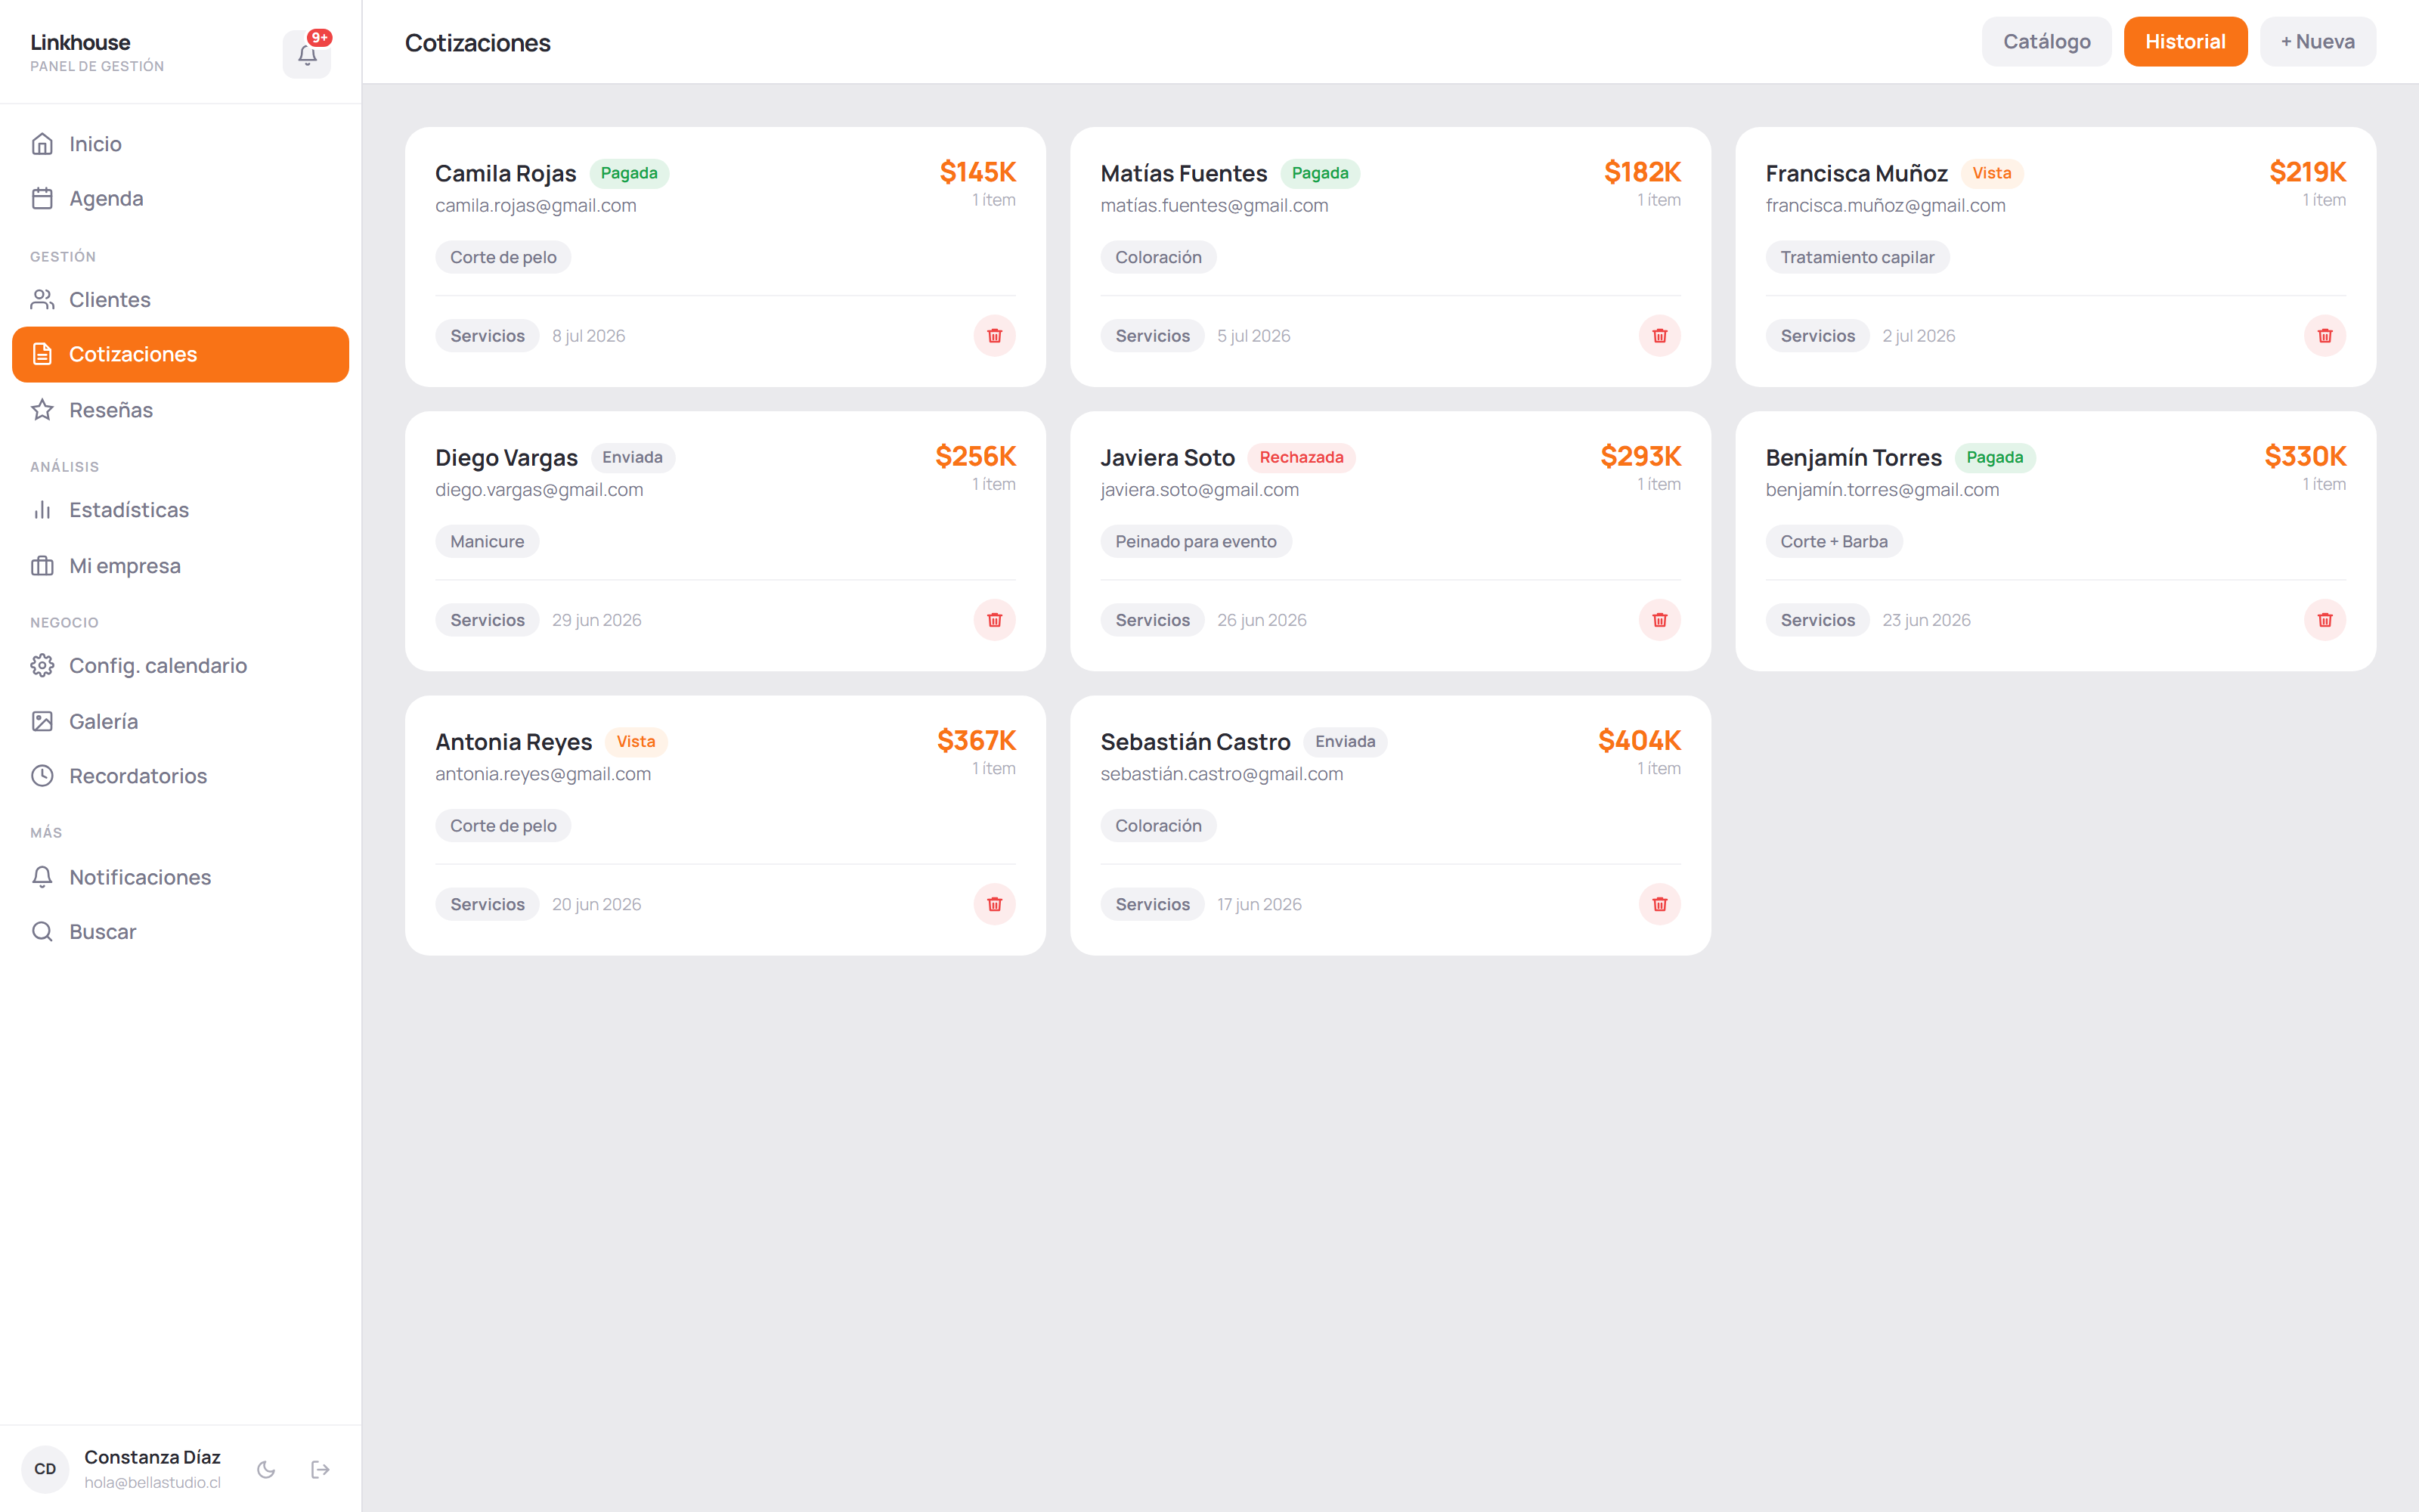
Task: Open Notificaciones in the sidebar
Action: [x=180, y=877]
